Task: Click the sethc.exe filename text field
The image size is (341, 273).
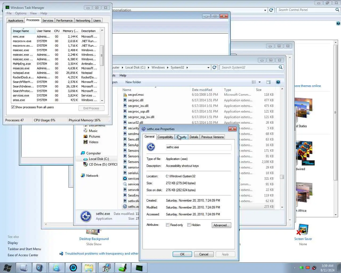Action: click(198, 147)
